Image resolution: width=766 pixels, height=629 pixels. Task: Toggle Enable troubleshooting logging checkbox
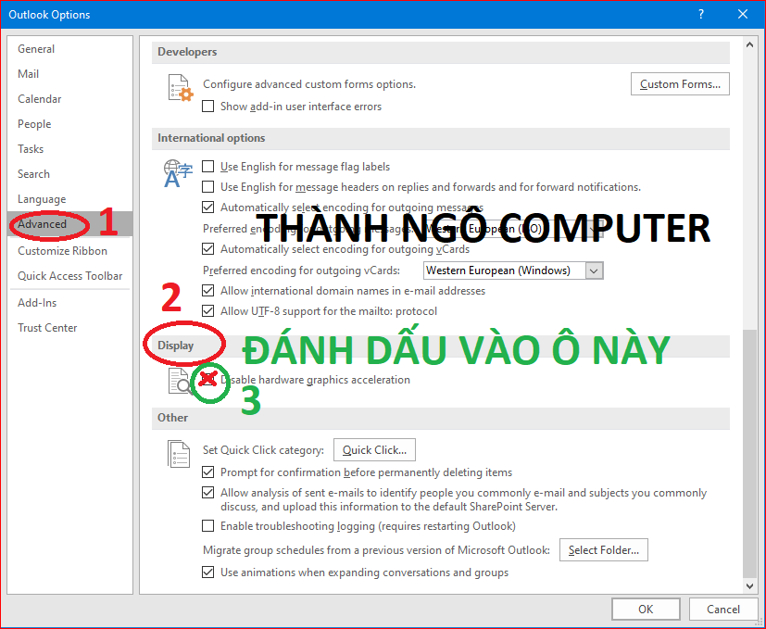coord(208,526)
